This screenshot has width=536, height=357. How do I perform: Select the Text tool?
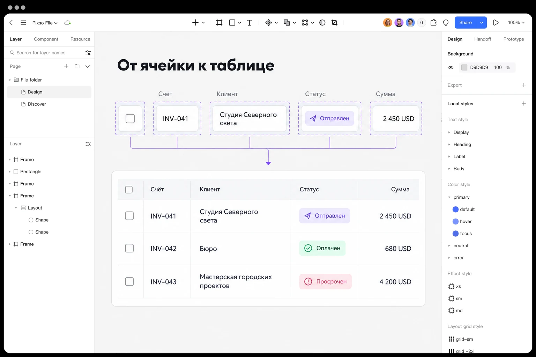[x=250, y=23]
